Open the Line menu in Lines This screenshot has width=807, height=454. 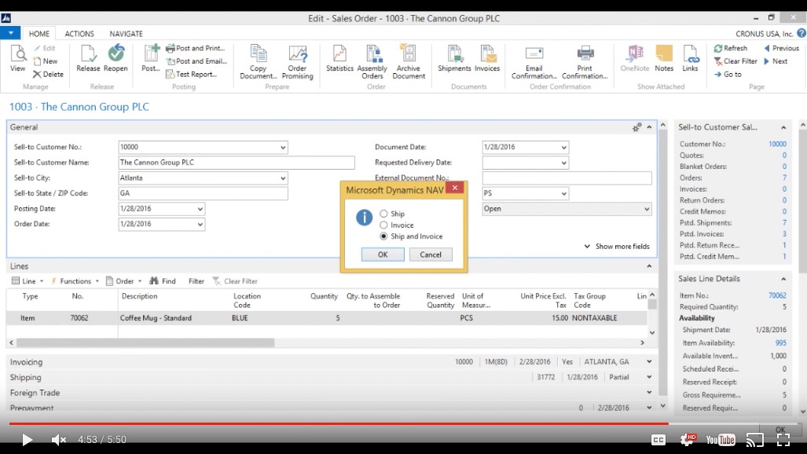pos(28,281)
